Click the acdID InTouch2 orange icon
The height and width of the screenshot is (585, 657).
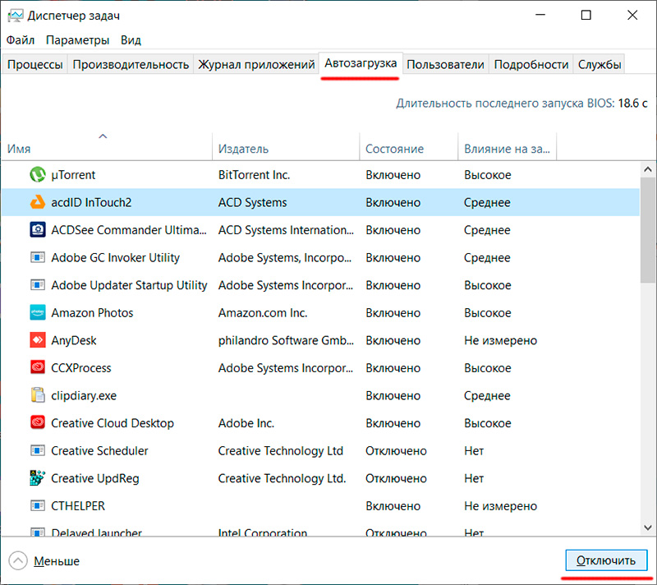(37, 203)
